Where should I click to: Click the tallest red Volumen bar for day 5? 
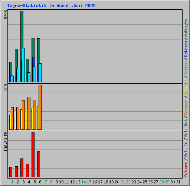33,155
